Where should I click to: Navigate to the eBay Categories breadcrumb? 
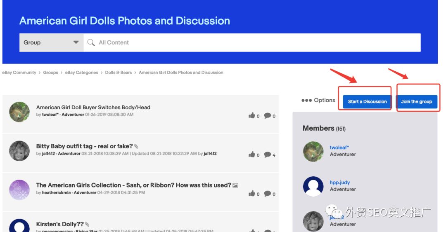click(x=81, y=73)
